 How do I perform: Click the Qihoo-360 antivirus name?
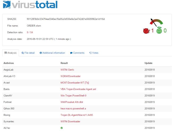pos(9,109)
